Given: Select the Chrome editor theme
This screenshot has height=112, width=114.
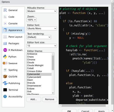Looking at the screenshot, I should tap(39, 60).
